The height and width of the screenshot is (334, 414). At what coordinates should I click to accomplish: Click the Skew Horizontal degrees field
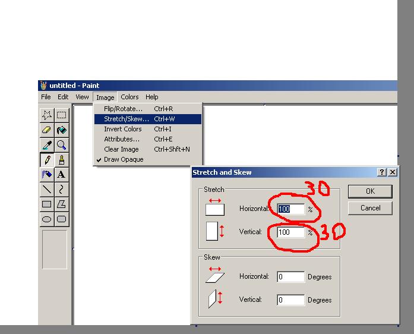pyautogui.click(x=290, y=277)
